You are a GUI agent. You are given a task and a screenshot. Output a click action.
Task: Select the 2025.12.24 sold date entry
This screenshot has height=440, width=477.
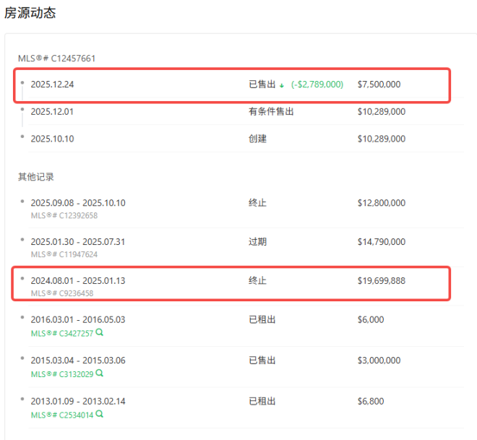coord(52,85)
